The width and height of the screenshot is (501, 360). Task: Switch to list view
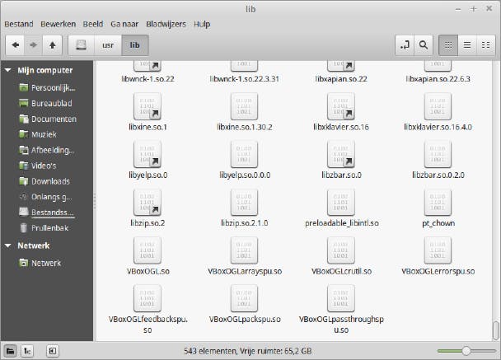tap(467, 45)
